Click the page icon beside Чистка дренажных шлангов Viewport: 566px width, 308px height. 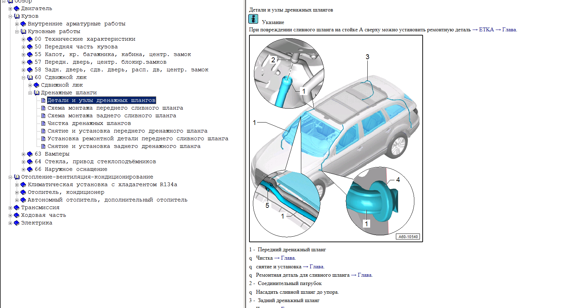coord(43,123)
